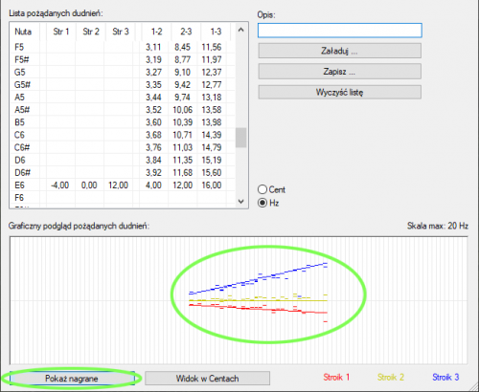This screenshot has height=392, width=479.
Task: Click the yellow Stroik 2 legend label
Action: tap(391, 378)
